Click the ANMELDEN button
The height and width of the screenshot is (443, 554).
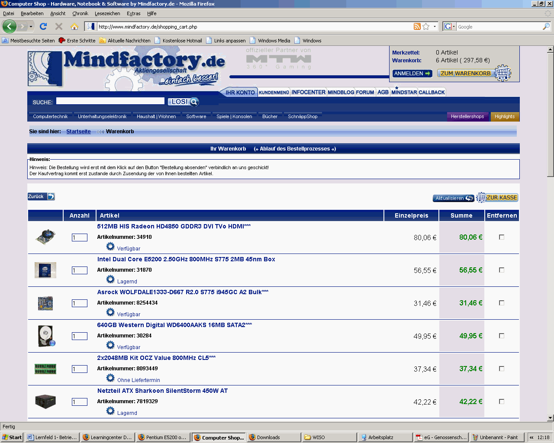[x=412, y=74]
